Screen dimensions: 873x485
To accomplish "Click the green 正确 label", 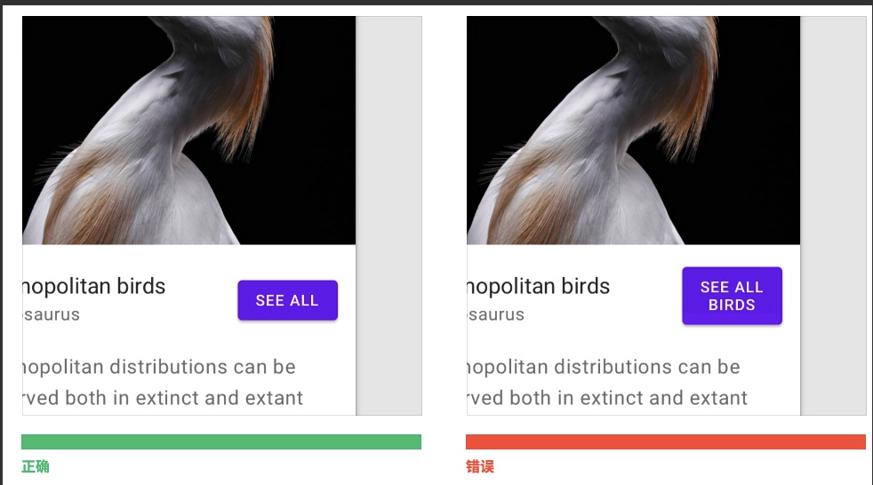I will (35, 466).
